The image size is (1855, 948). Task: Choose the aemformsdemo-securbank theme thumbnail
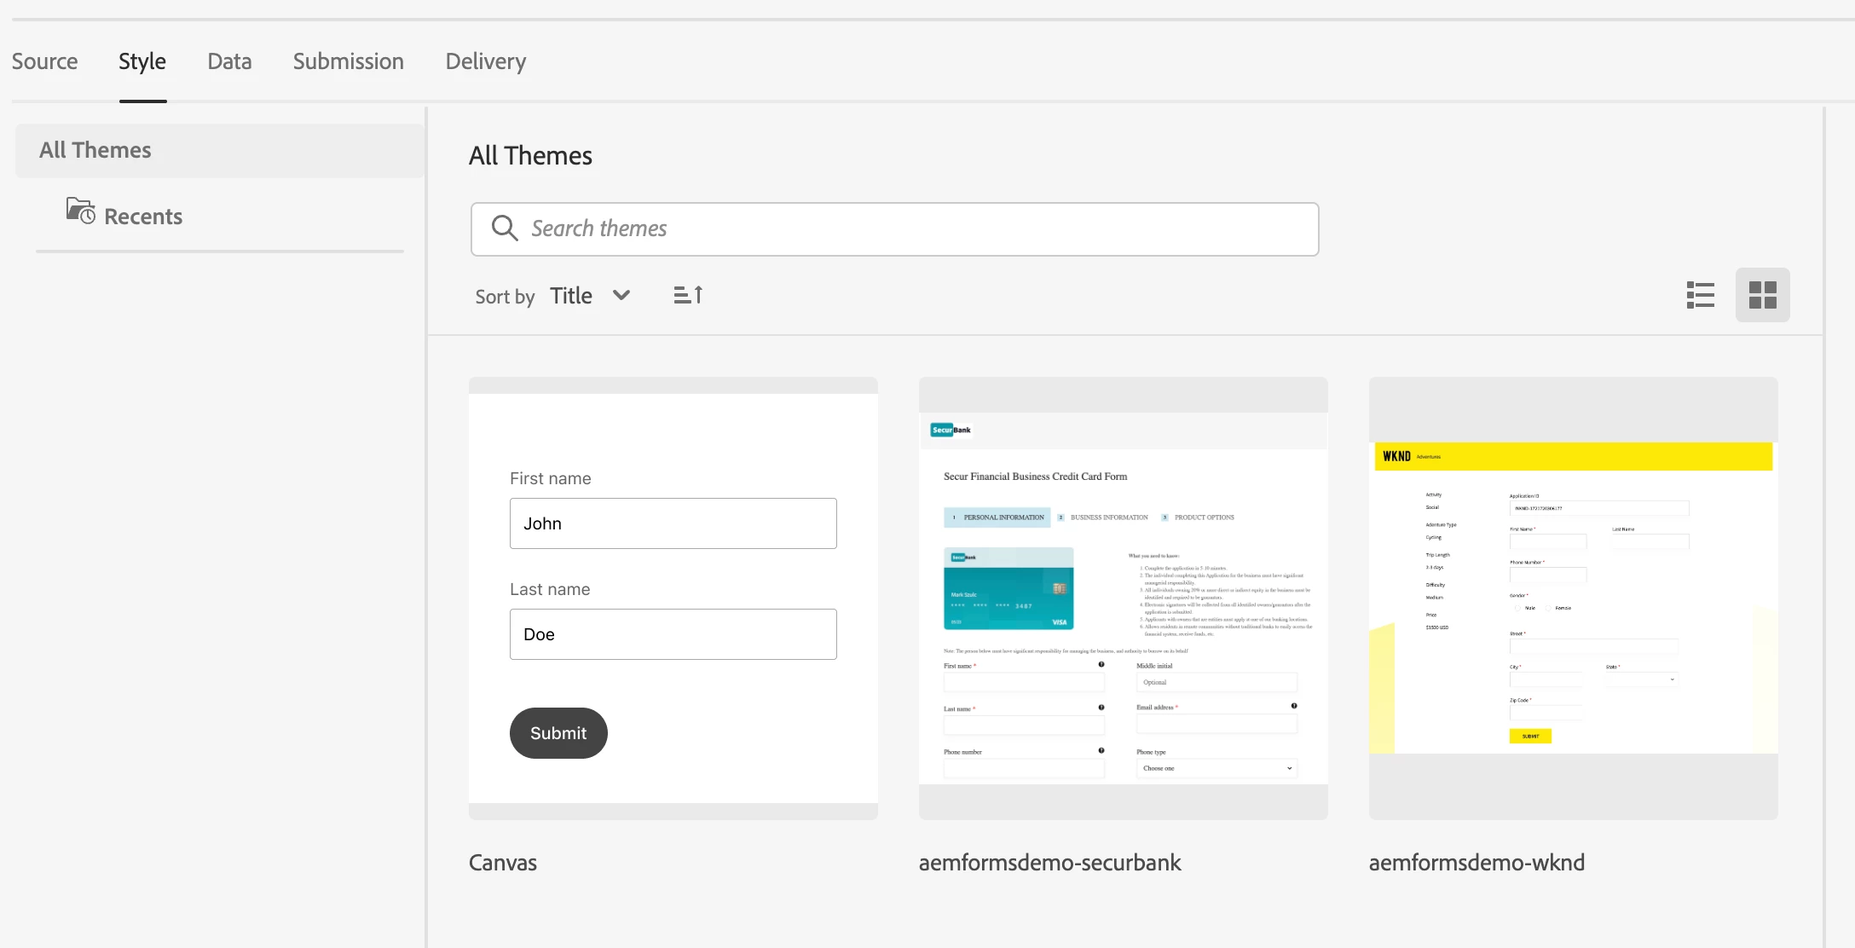1123,598
